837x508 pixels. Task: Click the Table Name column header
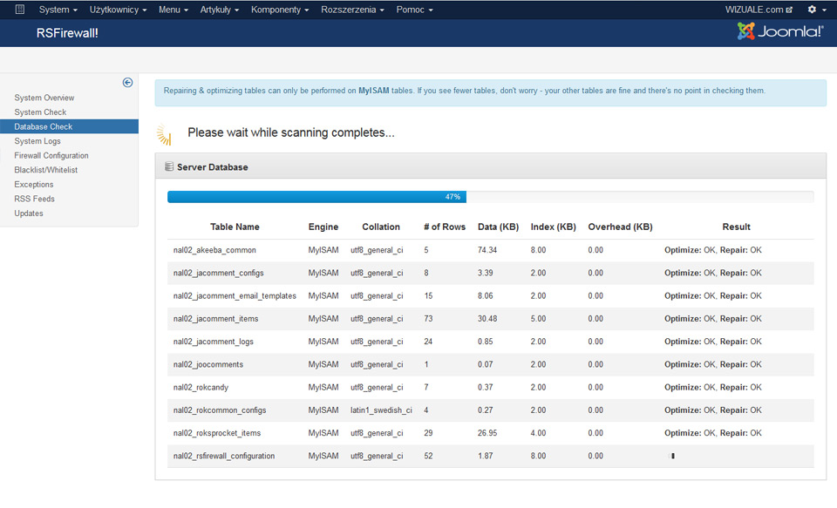pos(235,227)
